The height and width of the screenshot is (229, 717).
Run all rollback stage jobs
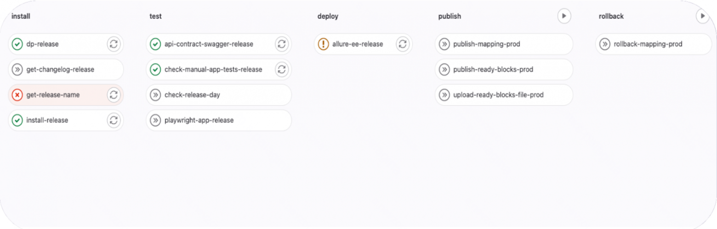click(702, 16)
